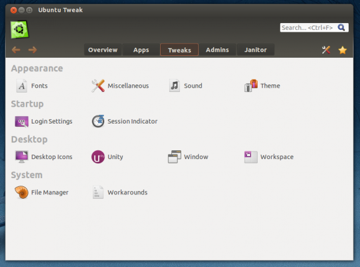Select the Tweaks tab
Image resolution: width=360 pixels, height=267 pixels.
[x=179, y=50]
